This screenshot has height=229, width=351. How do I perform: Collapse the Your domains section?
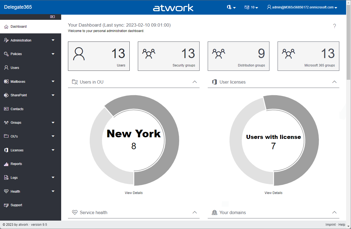click(334, 212)
